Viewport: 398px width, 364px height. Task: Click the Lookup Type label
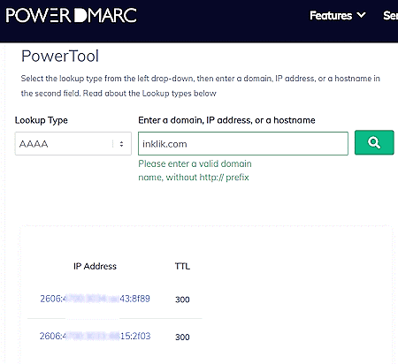pos(42,120)
